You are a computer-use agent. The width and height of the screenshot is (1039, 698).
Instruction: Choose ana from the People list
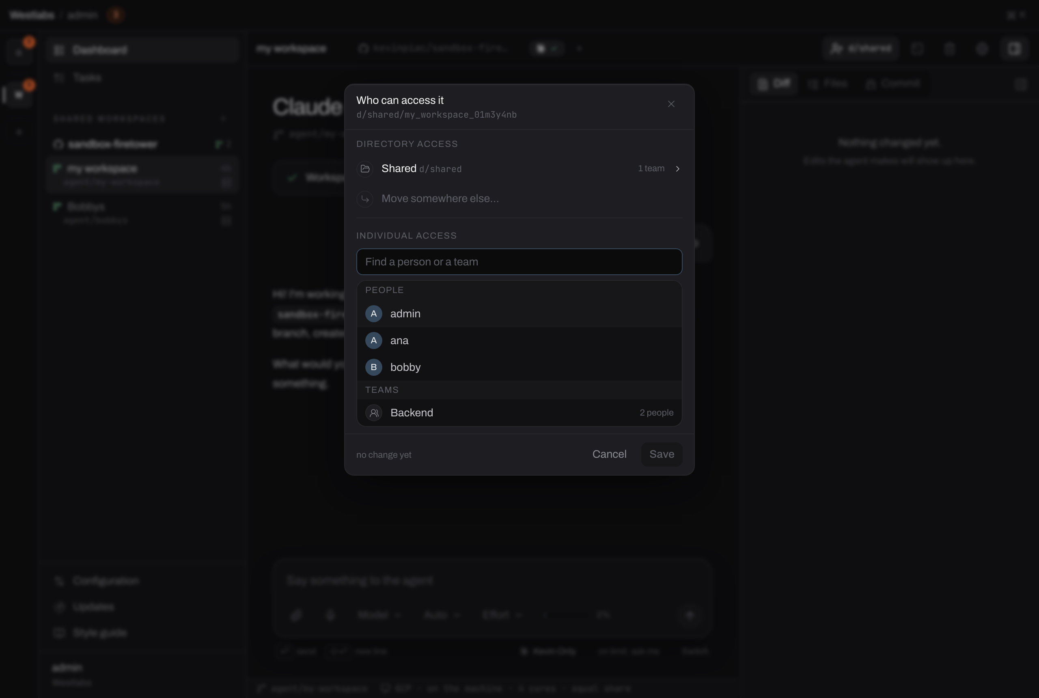[519, 340]
